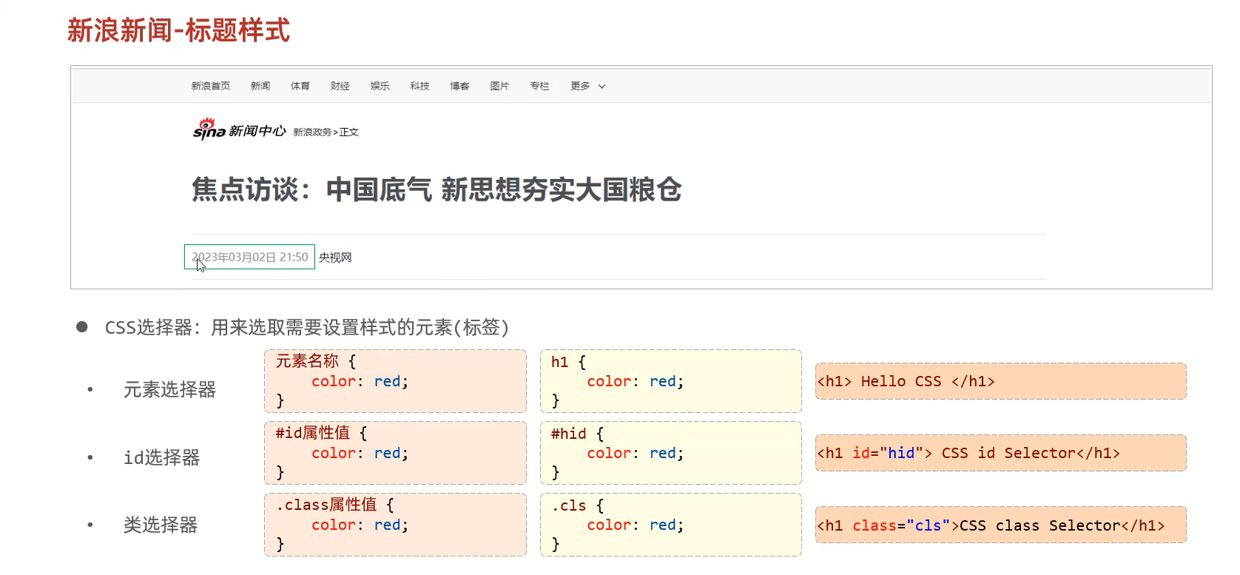The width and height of the screenshot is (1240, 575).
Task: Expand the 更多 dropdown chevron
Action: [602, 87]
